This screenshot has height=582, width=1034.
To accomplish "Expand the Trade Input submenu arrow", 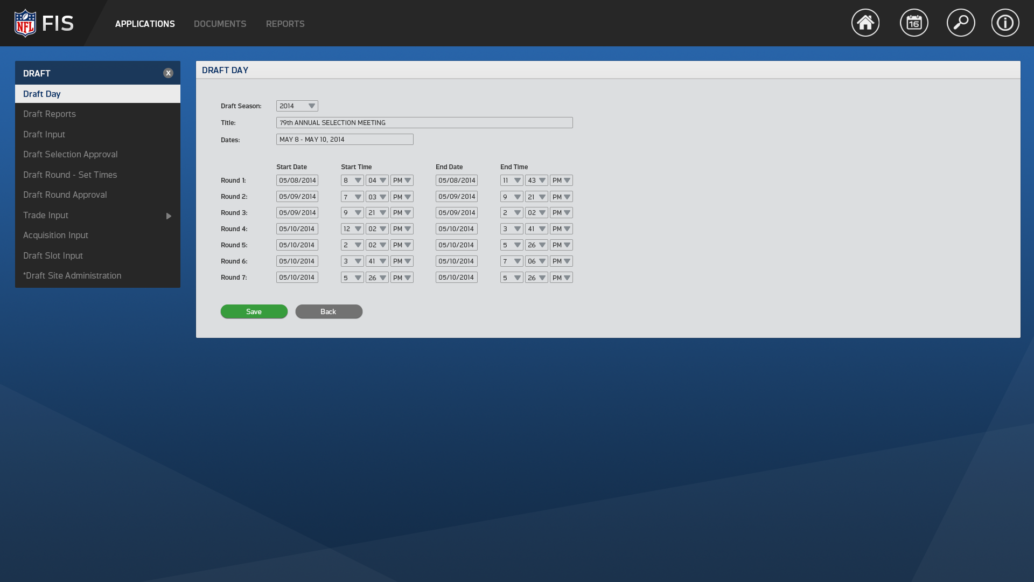I will [x=169, y=216].
